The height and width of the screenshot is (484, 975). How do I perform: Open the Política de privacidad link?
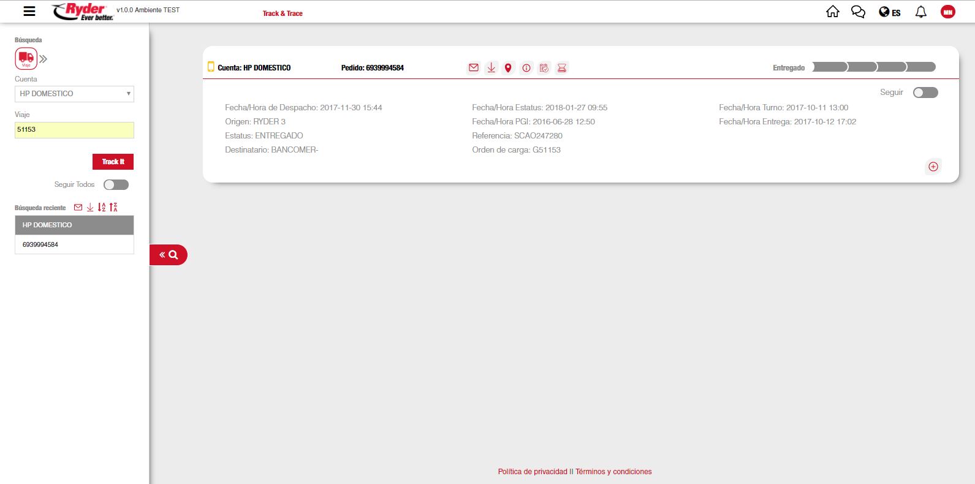coord(533,472)
